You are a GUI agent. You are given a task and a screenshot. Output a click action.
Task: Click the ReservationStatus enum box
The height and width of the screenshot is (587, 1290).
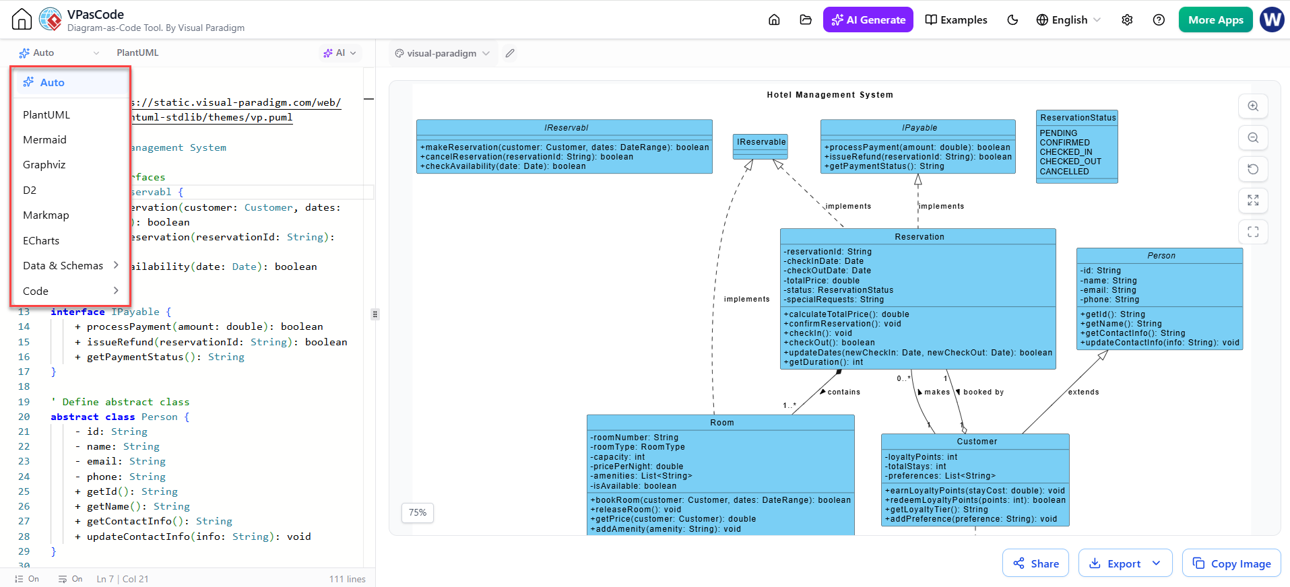click(x=1077, y=146)
